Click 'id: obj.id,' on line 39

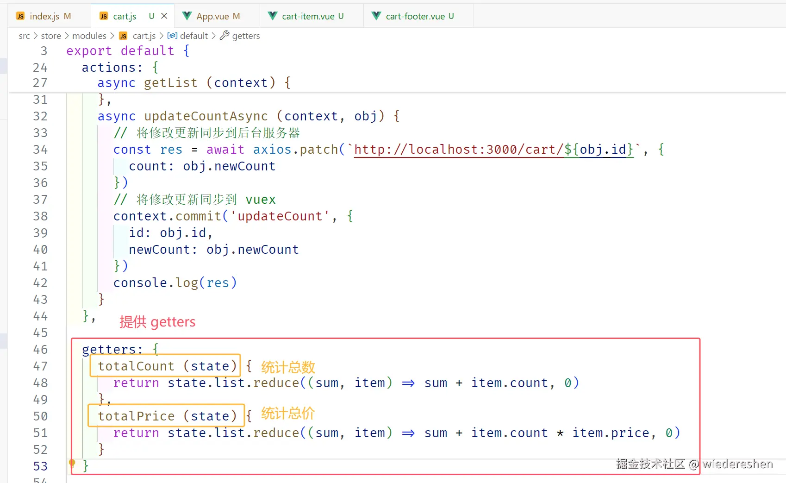171,233
